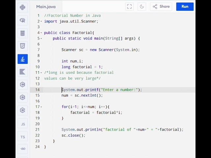211x158 pixels.
Task: Click line number 13 in the gutter
Action: tap(37, 84)
